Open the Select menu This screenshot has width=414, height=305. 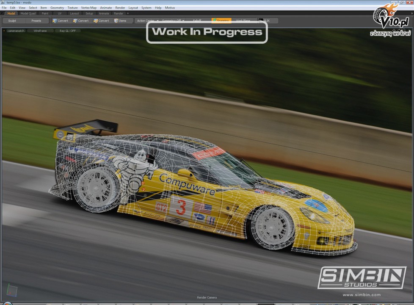coord(33,8)
